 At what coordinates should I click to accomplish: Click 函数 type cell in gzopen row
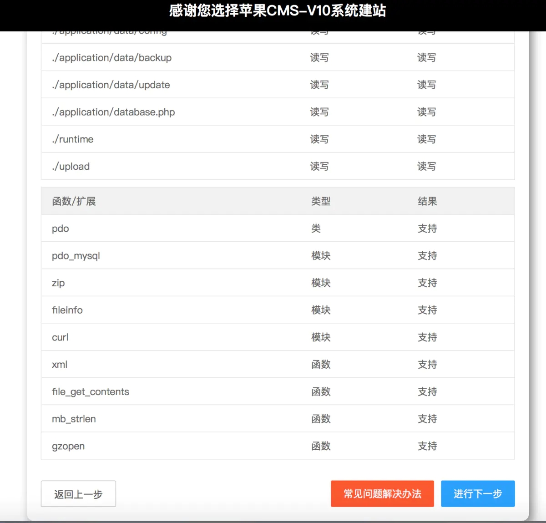(321, 446)
